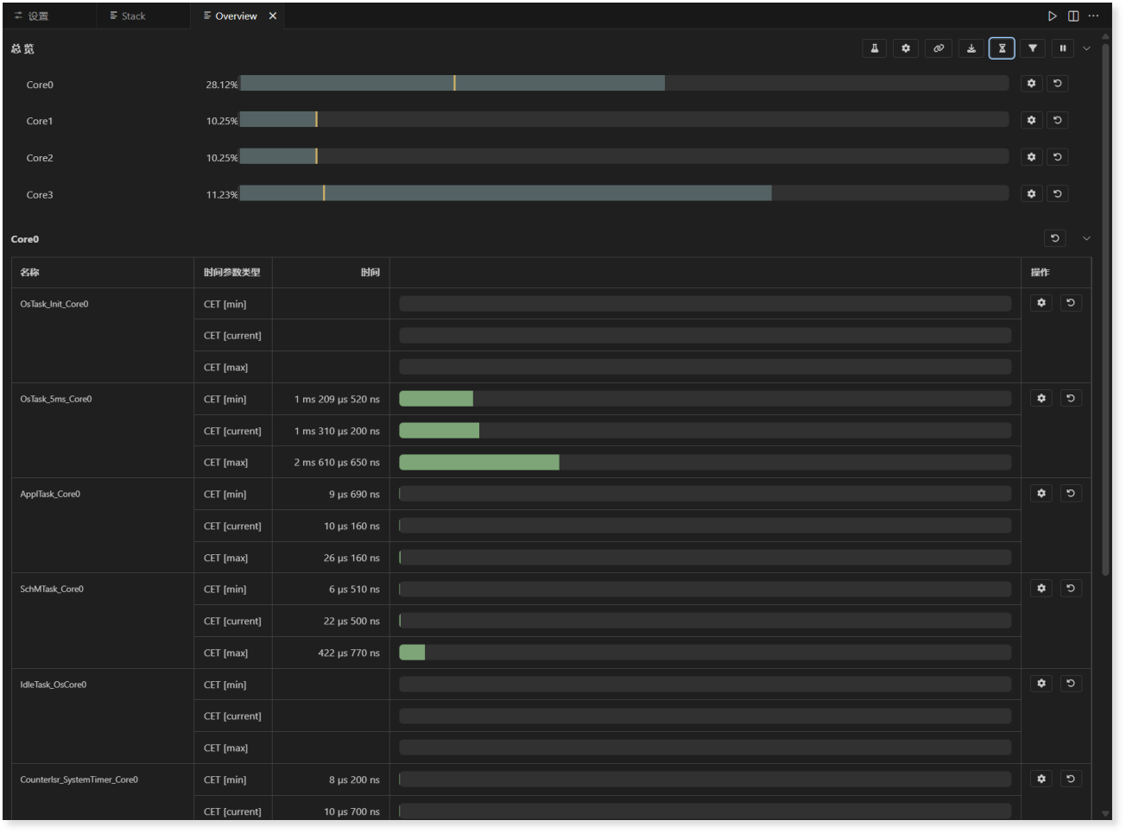Viewport: 1126px width, 833px height.
Task: Toggle the hourglass time mode button
Action: (1002, 48)
